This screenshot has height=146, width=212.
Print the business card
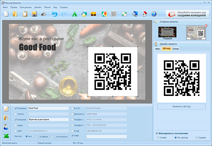tap(44, 14)
